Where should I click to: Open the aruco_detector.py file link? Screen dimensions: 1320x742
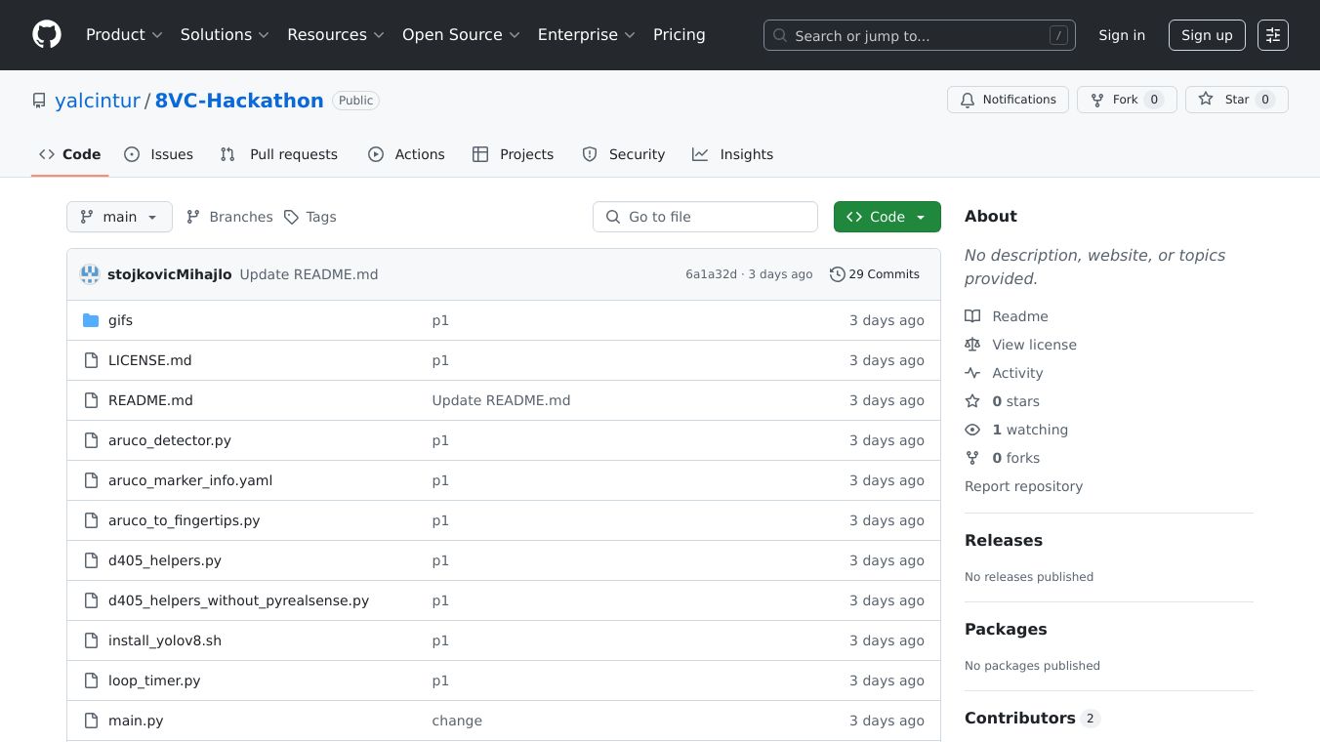point(170,440)
